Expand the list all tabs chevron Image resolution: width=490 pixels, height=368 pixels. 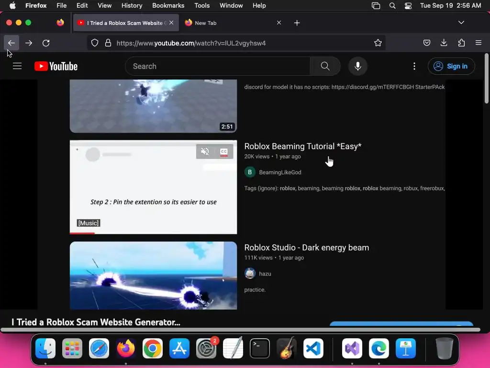pyautogui.click(x=461, y=23)
